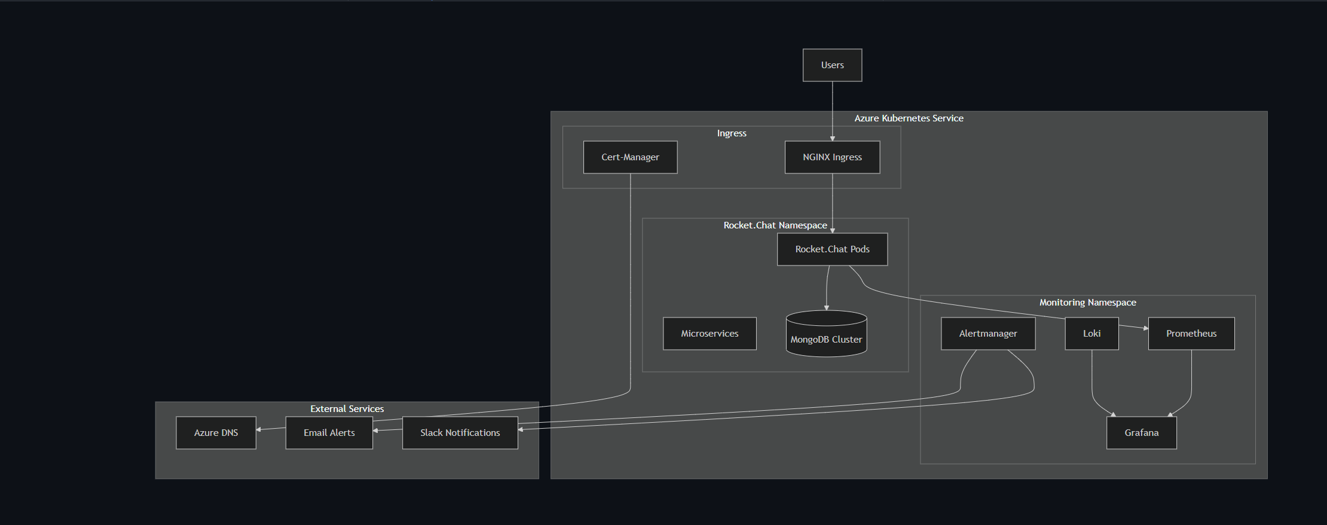Select the Microservices node
Image resolution: width=1327 pixels, height=525 pixels.
click(x=710, y=334)
